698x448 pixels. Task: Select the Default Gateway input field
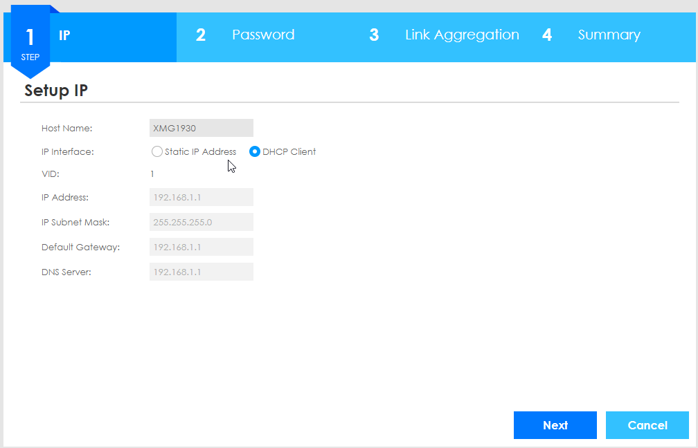[x=201, y=247]
